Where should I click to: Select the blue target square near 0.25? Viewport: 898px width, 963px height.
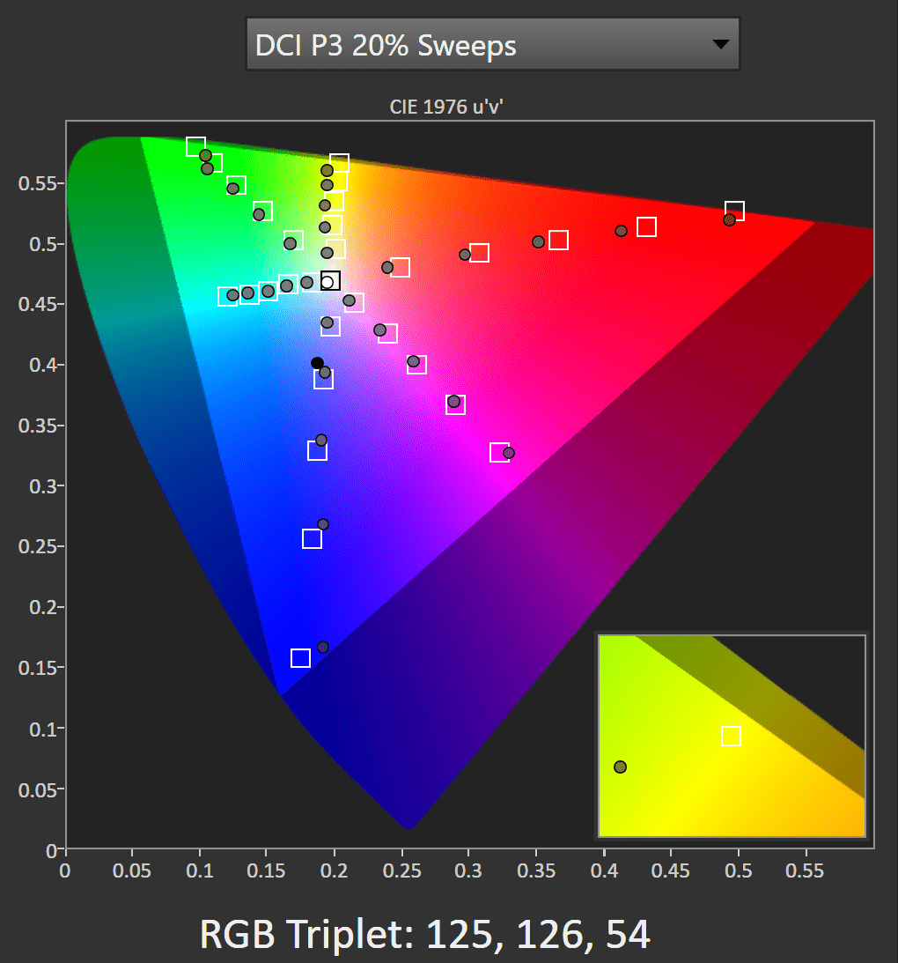pos(312,538)
